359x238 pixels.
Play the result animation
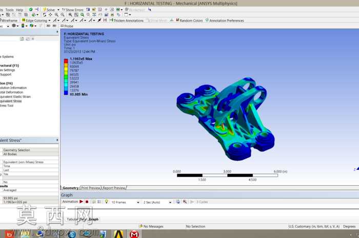point(81,202)
